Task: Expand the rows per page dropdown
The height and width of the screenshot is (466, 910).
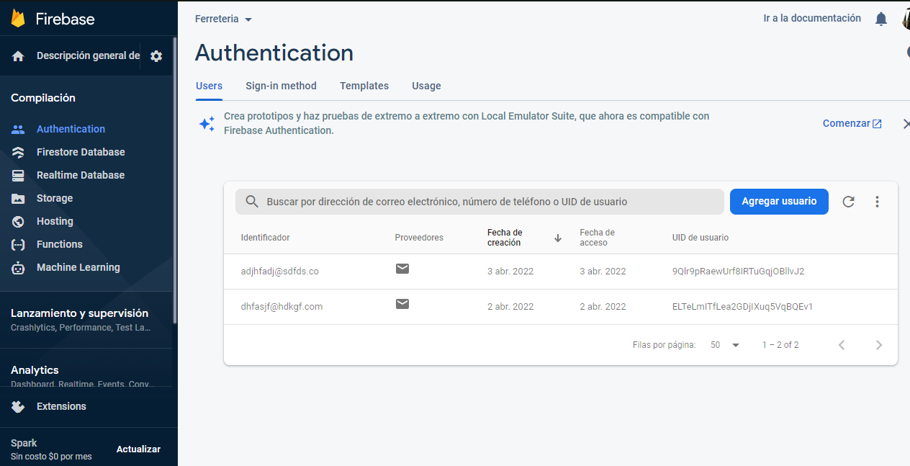Action: click(x=725, y=345)
